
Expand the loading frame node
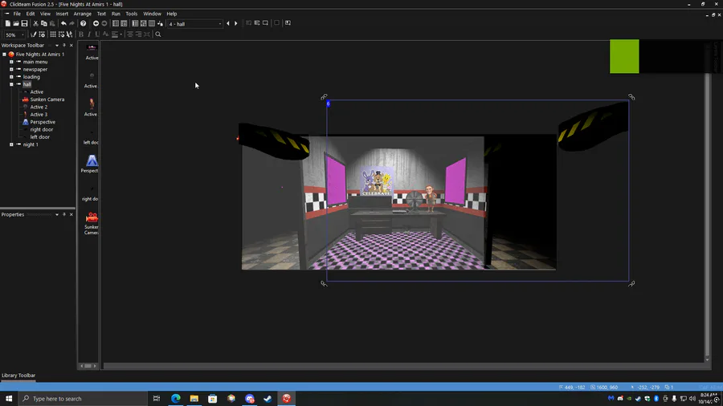point(11,77)
